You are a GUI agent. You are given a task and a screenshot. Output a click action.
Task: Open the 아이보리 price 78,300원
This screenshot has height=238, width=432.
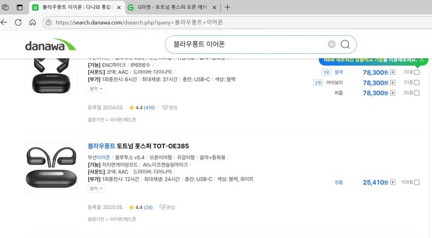[375, 83]
